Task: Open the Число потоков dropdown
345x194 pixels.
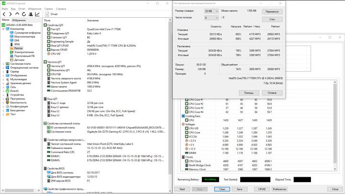Action: click(211, 18)
